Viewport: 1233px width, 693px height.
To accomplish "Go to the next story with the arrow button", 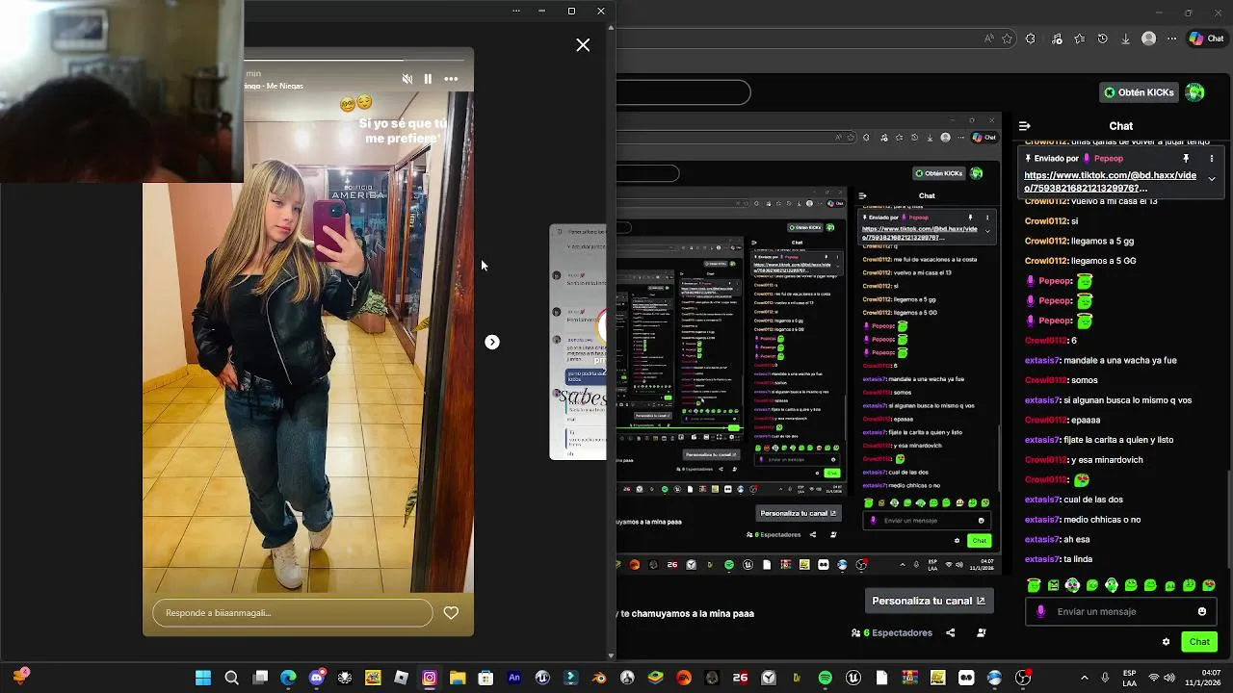I will [x=492, y=342].
